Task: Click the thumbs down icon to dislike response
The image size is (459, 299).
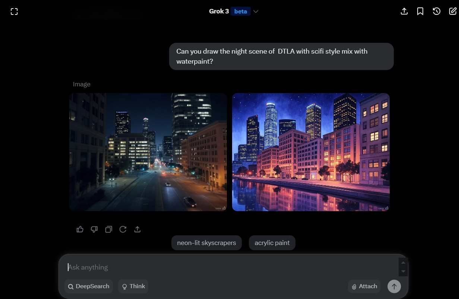Action: [94, 229]
